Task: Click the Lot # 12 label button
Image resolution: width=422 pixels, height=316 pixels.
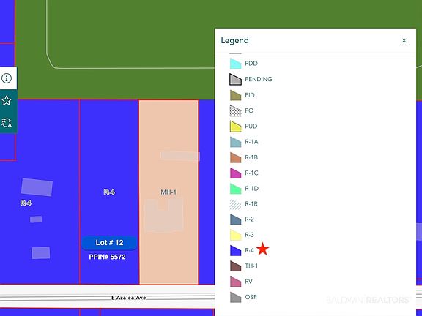Action: (109, 243)
